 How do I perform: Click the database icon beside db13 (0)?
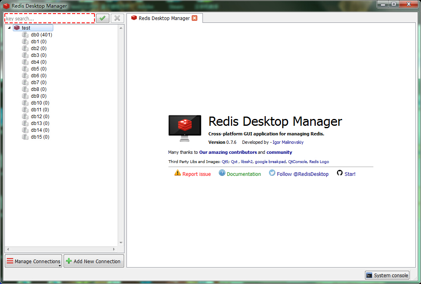point(25,123)
